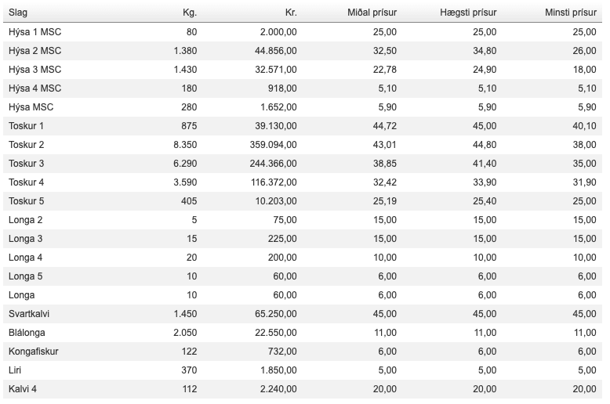610x404 pixels.
Task: Select the Kalvi 4 row label
Action: click(22, 389)
